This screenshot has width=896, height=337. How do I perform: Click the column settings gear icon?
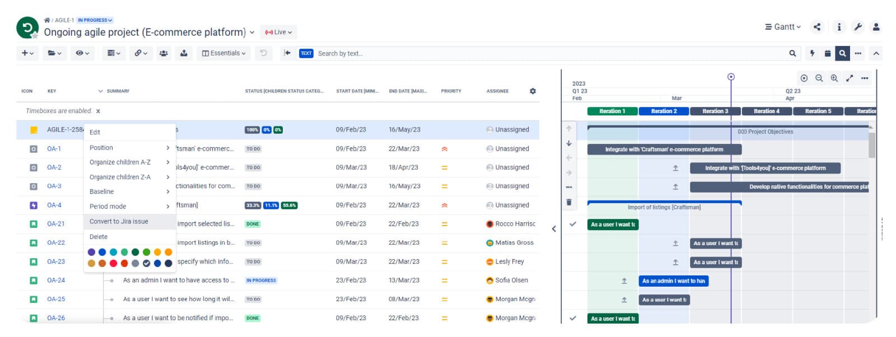(533, 91)
